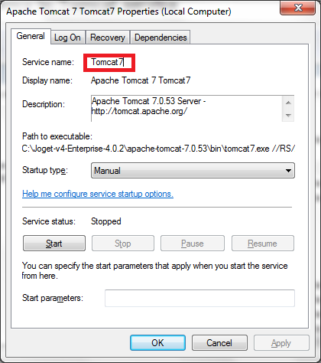Click the disabled Stop button
This screenshot has height=363, width=321.
(x=123, y=244)
